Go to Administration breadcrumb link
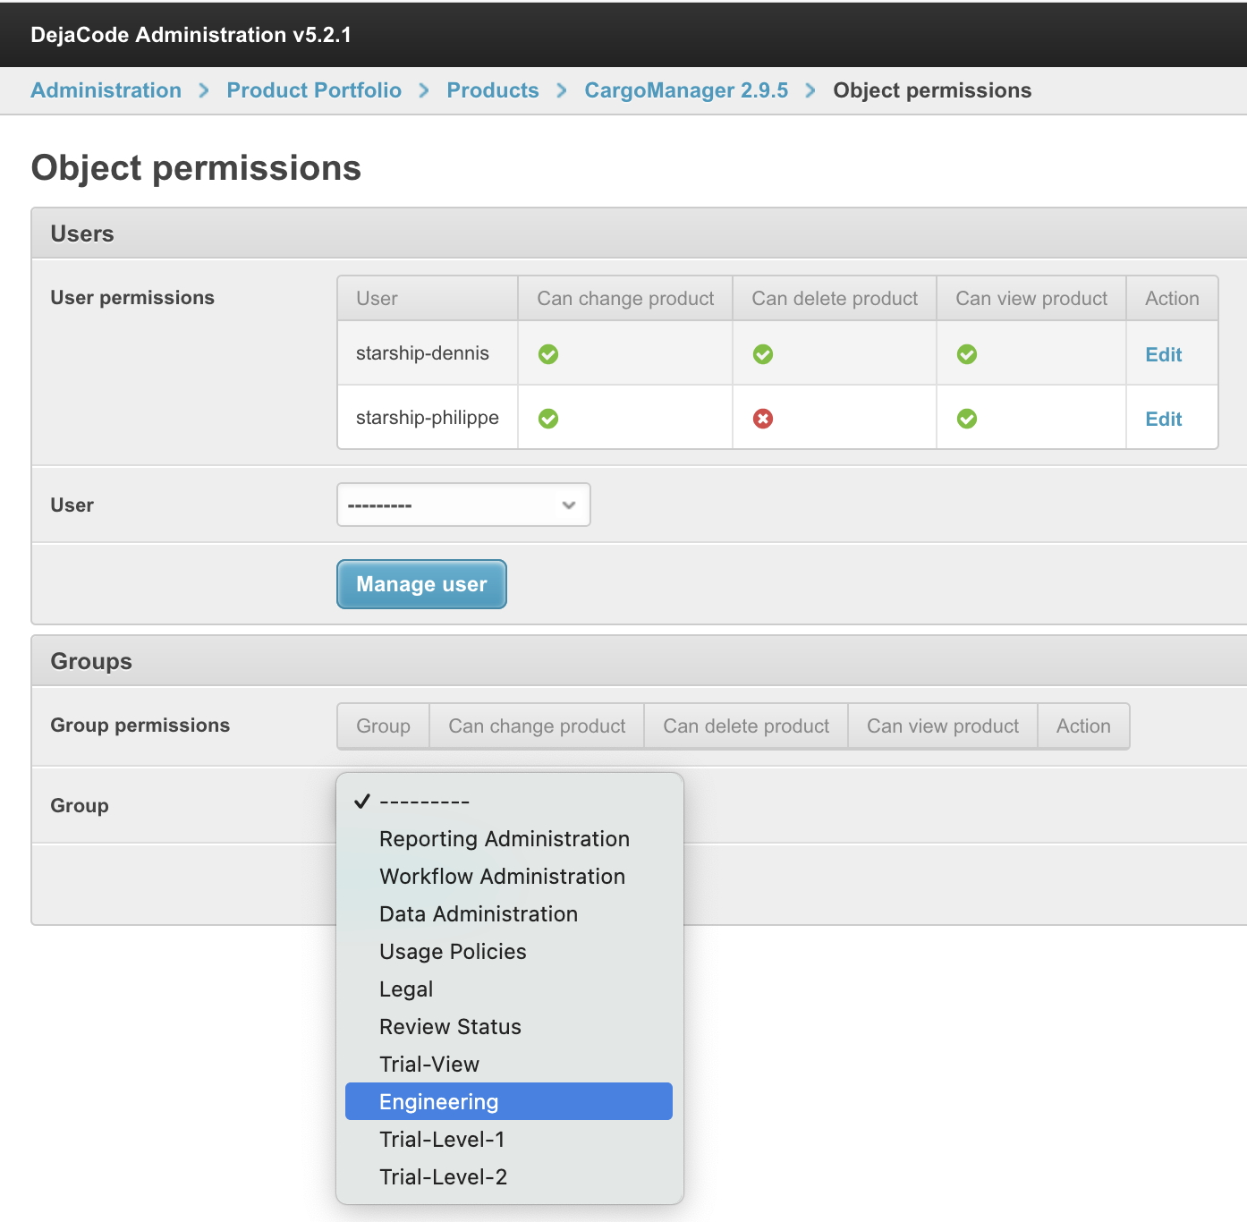The width and height of the screenshot is (1247, 1222). tap(106, 90)
